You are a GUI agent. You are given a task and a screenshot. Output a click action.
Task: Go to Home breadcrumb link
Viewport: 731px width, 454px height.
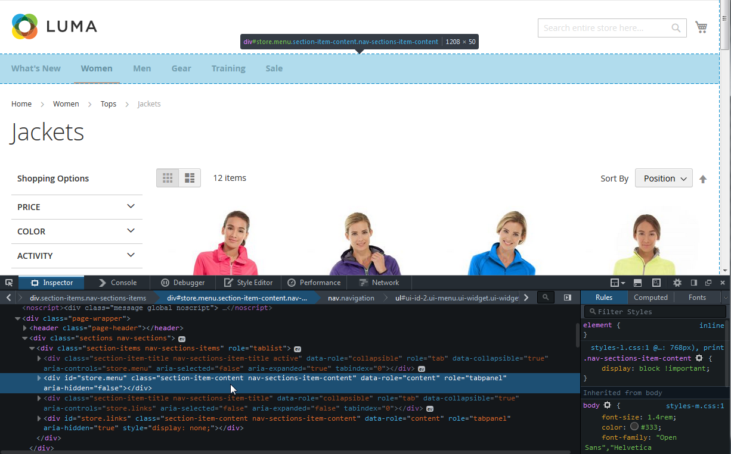(21, 104)
